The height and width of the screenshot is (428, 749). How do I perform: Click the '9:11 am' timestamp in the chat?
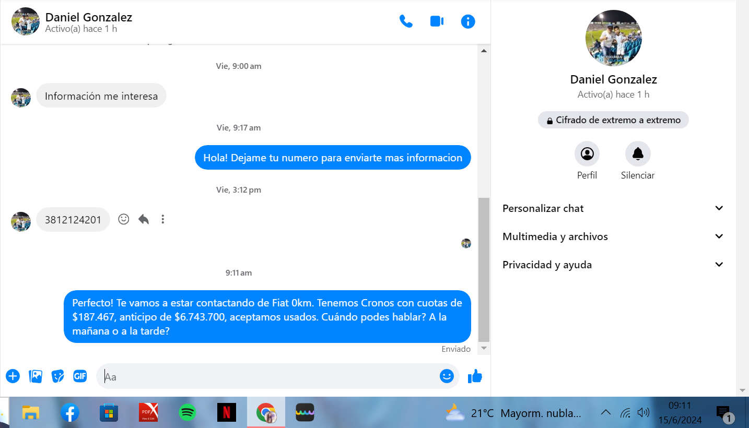coord(239,273)
